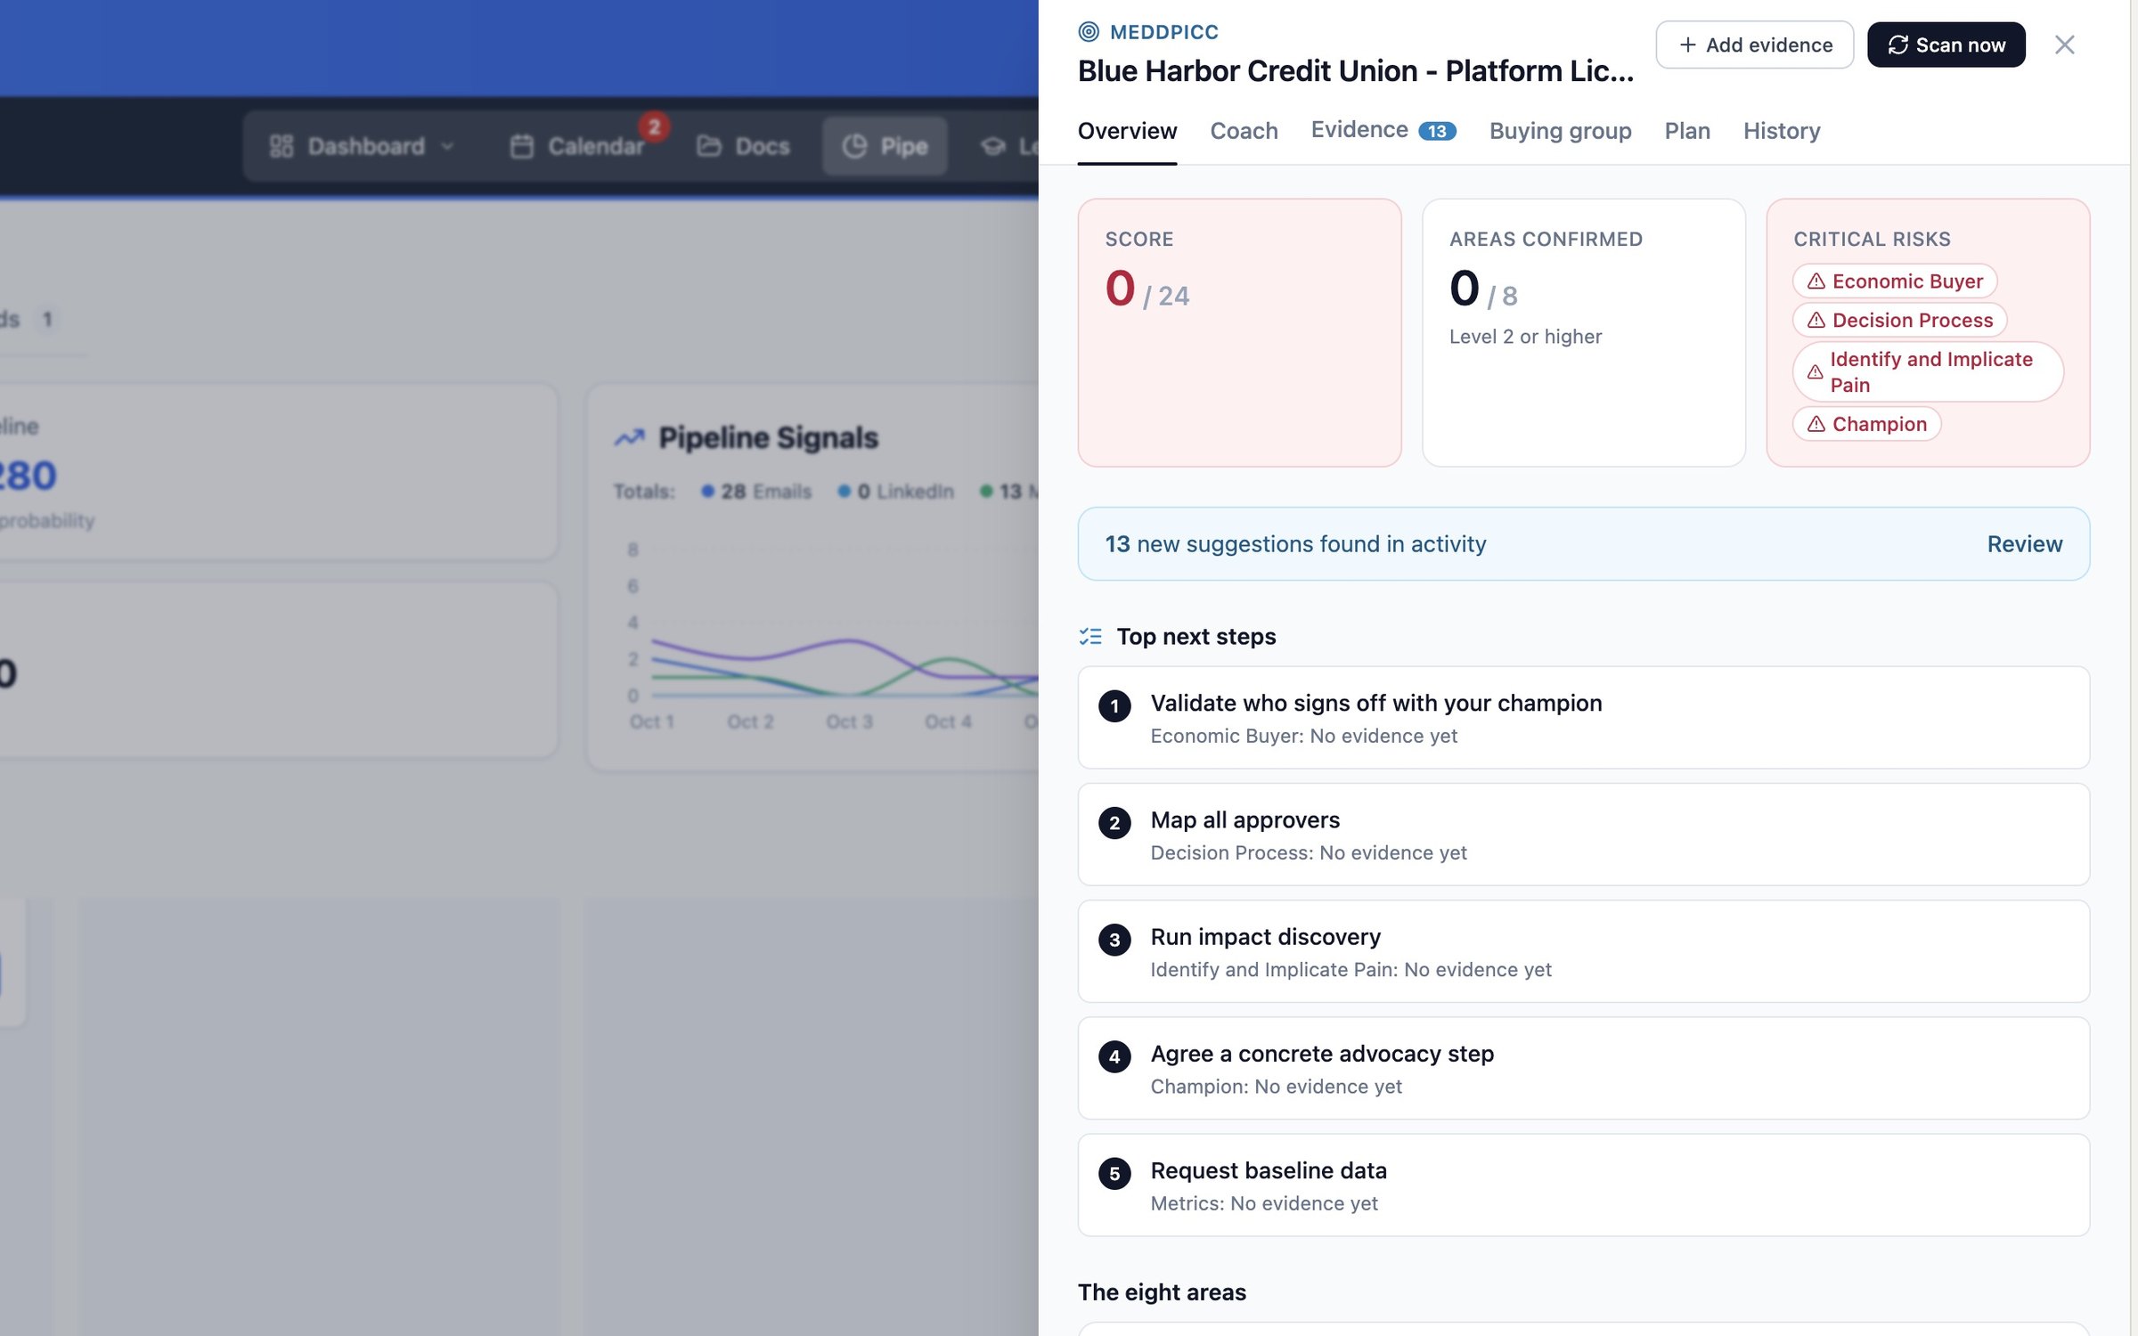Click the Top next steps checklist icon
This screenshot has height=1336, width=2138.
click(x=1089, y=637)
